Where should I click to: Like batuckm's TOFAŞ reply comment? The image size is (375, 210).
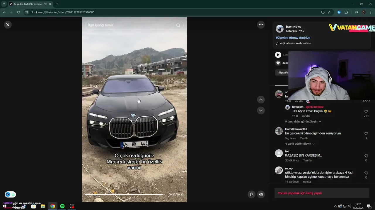tap(366, 112)
